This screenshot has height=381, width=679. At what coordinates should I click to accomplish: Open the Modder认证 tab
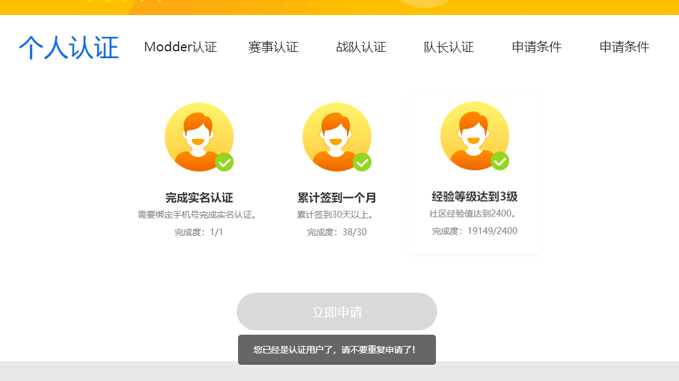(x=180, y=47)
